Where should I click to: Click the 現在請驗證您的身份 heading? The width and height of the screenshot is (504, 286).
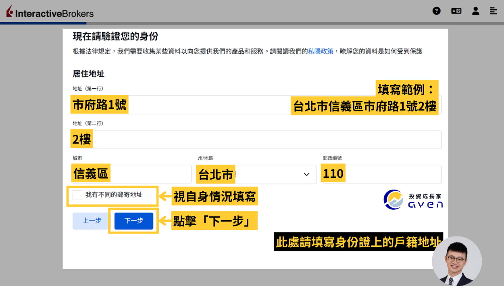(x=115, y=37)
